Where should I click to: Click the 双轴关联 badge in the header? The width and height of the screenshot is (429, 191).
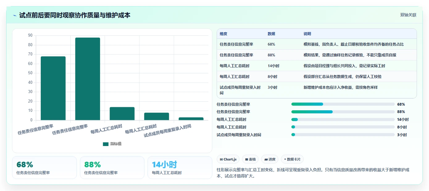pos(408,15)
